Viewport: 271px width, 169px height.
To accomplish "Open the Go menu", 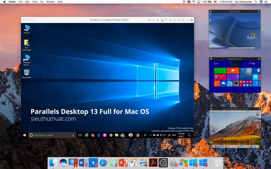I will 42,2.
